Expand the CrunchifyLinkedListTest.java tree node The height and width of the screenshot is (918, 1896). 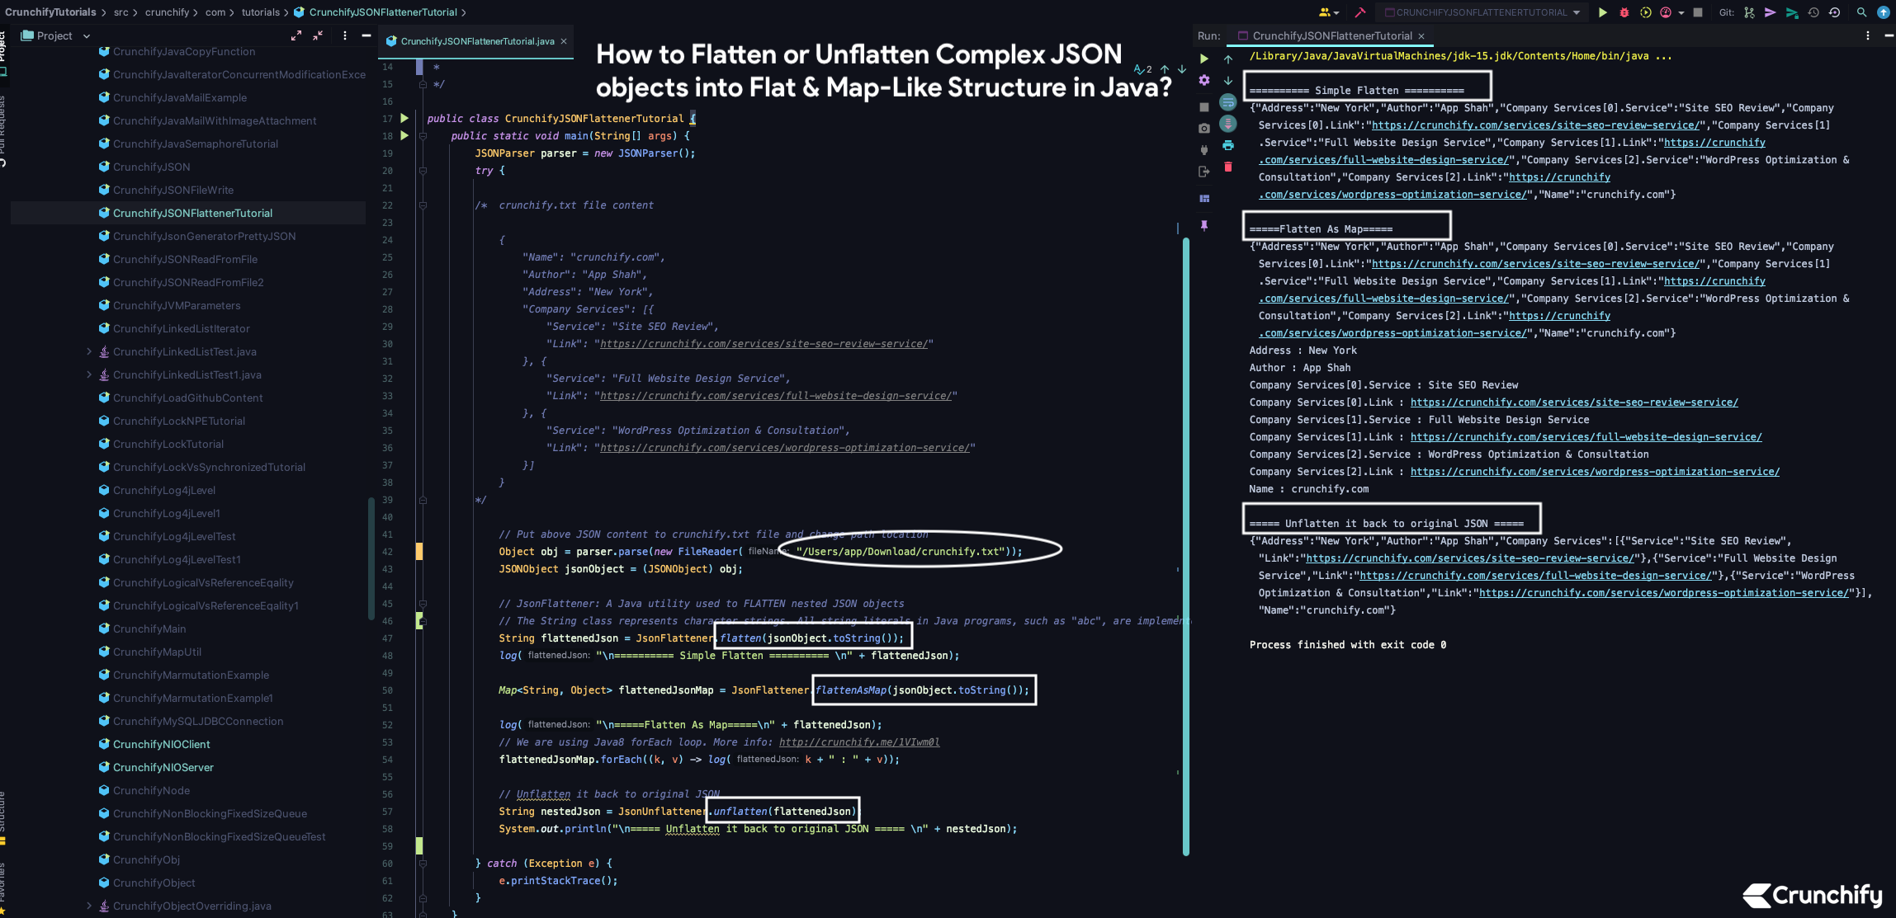(90, 351)
